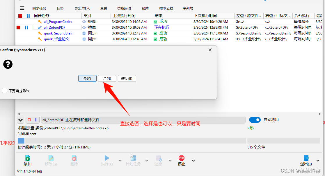Pause running task in progress panel
Screen dimensions: 325x176
click(36, 120)
